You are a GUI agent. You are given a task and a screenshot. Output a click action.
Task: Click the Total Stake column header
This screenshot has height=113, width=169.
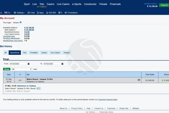pos(150,74)
